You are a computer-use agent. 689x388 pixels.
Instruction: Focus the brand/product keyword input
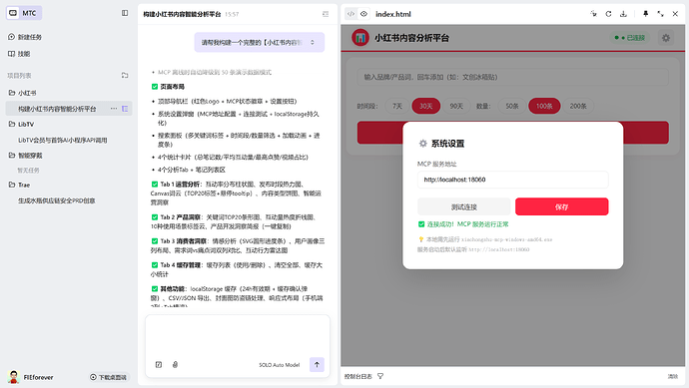pyautogui.click(x=512, y=77)
